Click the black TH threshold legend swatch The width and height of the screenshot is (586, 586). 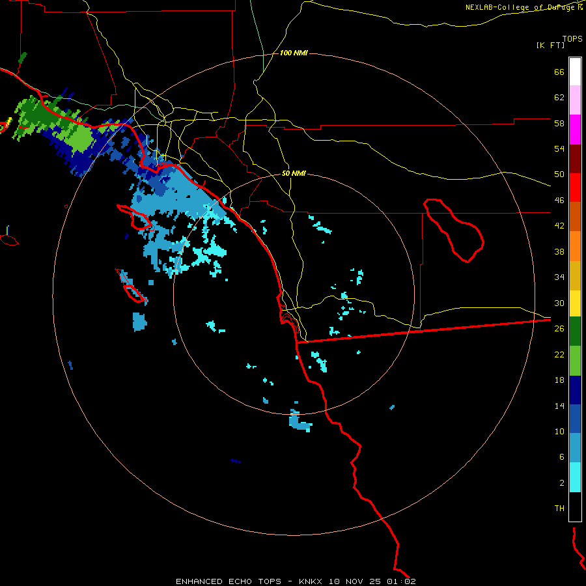[575, 507]
